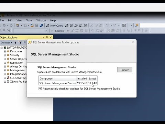Image resolution: width=165 pixels, height=124 pixels.
Task: Open the View menu
Action: (x=19, y=20)
